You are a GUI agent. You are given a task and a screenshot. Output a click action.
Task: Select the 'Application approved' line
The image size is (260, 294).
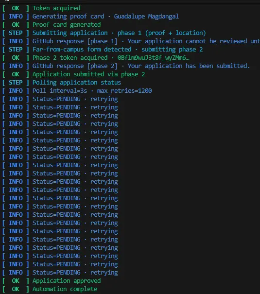[x=52, y=281]
